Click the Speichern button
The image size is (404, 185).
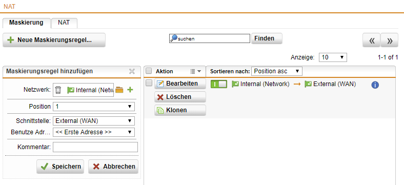coord(60,167)
